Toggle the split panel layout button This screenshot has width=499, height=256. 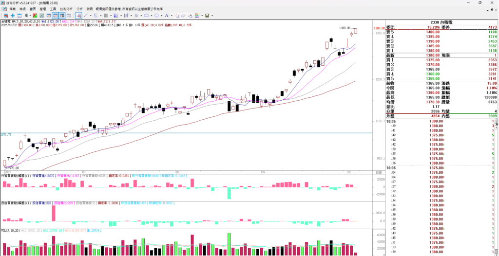62,16
